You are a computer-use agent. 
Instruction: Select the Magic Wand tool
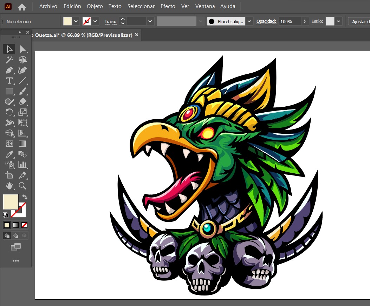[10, 60]
